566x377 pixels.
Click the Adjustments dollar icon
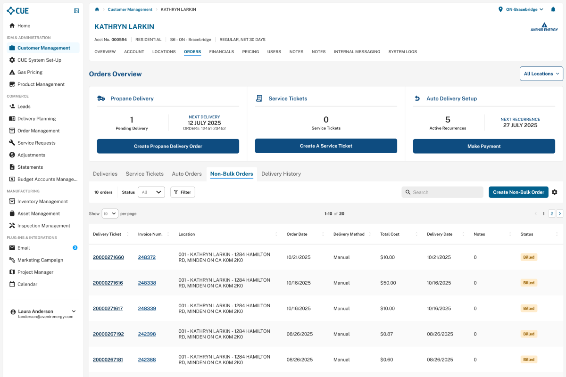[x=12, y=155]
